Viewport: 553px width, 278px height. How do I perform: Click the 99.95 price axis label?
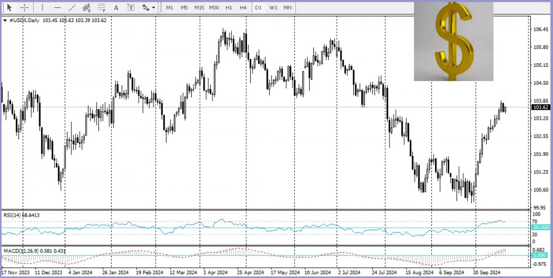click(542, 207)
